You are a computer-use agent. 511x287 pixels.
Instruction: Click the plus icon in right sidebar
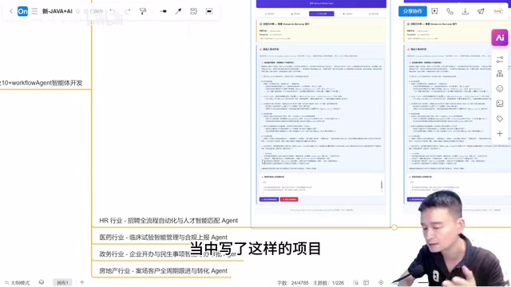point(500,133)
